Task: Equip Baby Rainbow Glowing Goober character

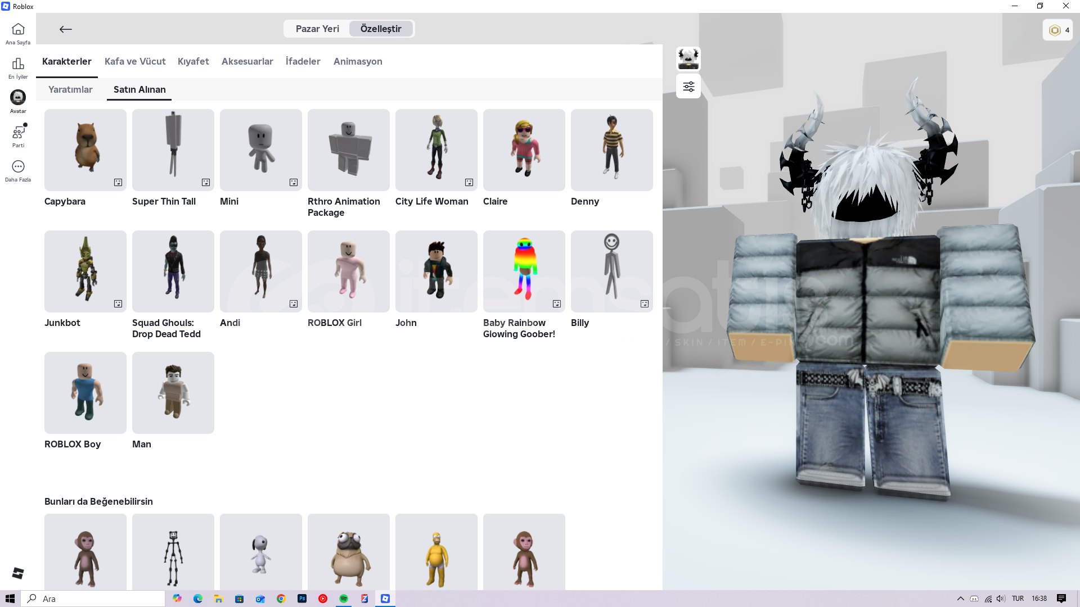Action: tap(524, 271)
